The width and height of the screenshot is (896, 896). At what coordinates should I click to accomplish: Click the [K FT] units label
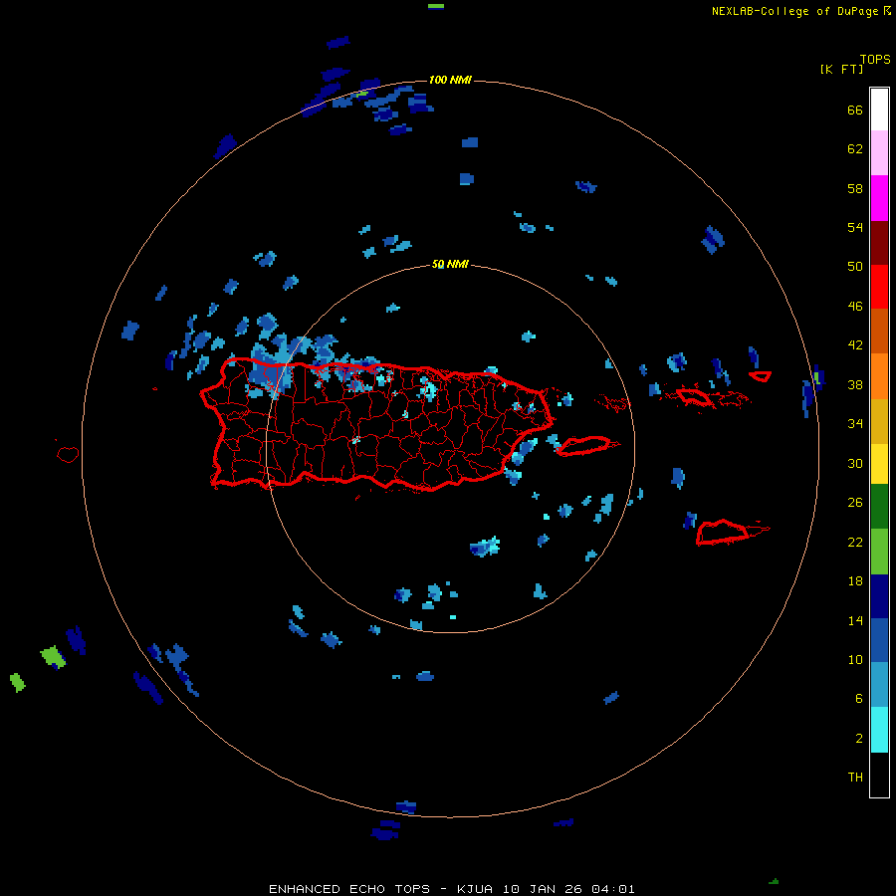point(841,69)
